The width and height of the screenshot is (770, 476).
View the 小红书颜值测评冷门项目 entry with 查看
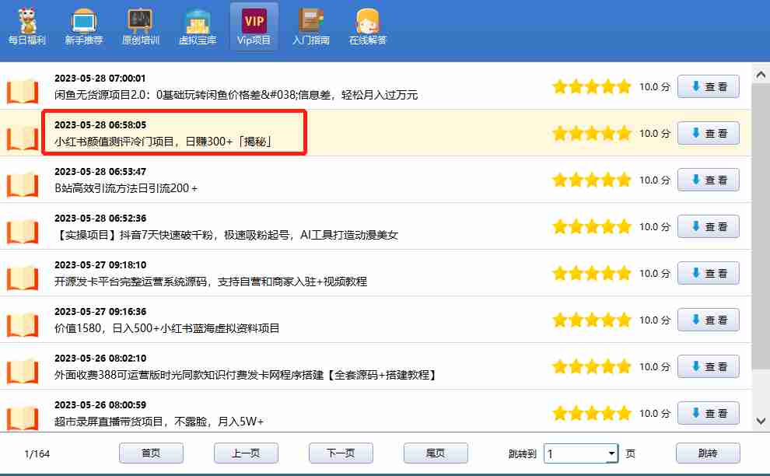point(708,133)
